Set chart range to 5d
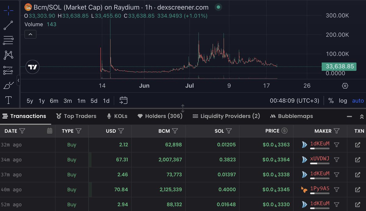The image size is (366, 211). coord(94,101)
